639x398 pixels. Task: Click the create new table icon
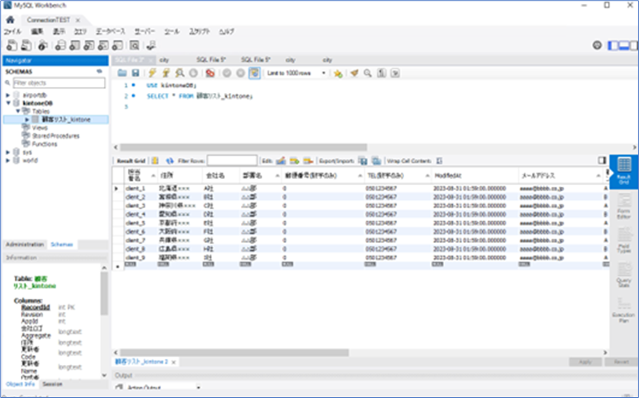click(75, 45)
